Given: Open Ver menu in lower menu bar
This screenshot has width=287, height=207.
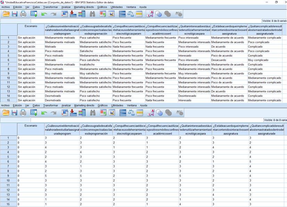Looking at the screenshot, I should (x=27, y=105).
